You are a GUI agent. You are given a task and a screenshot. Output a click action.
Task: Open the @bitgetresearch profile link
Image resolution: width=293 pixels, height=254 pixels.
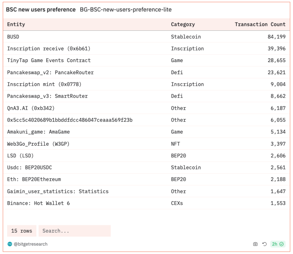click(x=31, y=244)
